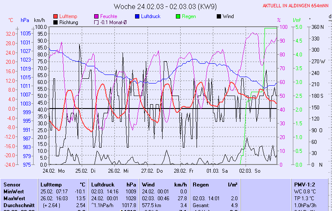Click the l/m² axis unit label

(x=296, y=20)
